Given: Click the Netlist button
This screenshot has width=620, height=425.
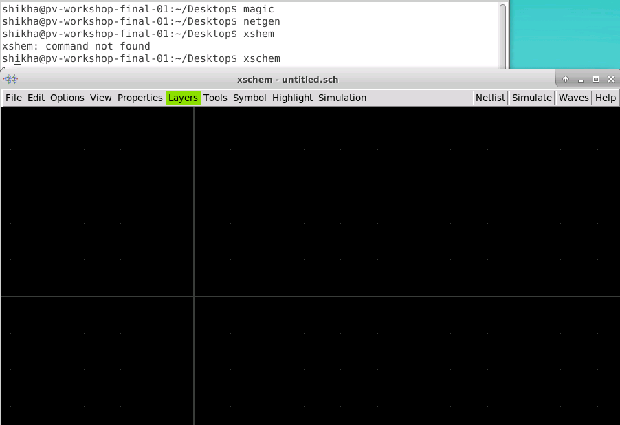Looking at the screenshot, I should pyautogui.click(x=490, y=98).
